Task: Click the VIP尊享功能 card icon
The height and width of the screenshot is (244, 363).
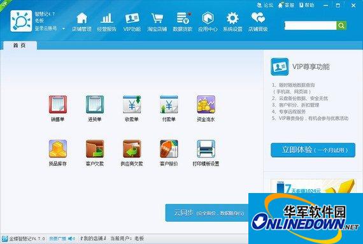Action: tap(280, 67)
